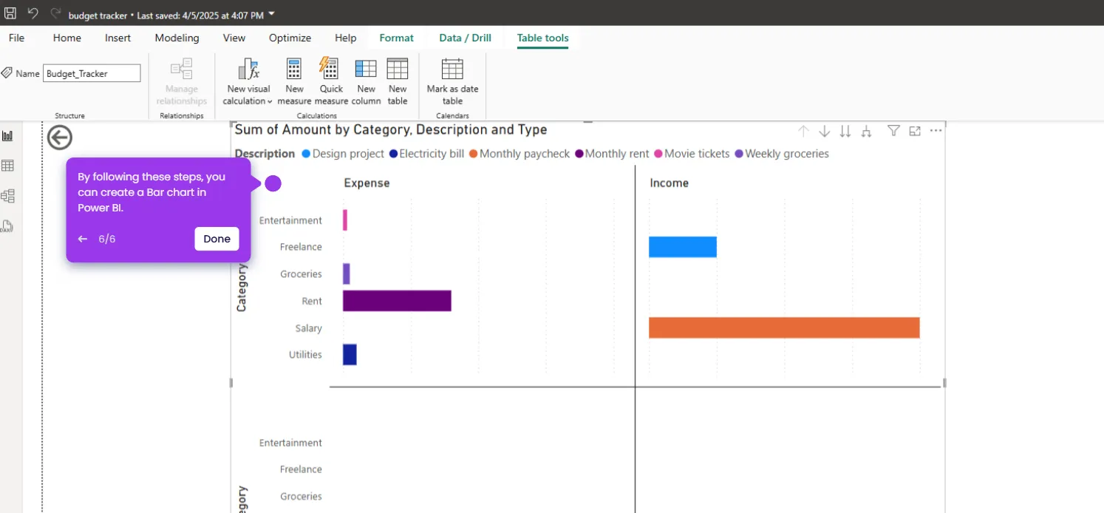
Task: Open the file name dropdown arrow
Action: (272, 14)
